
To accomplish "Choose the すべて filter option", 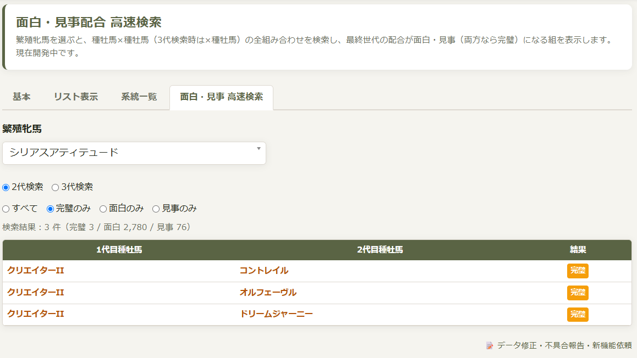I will coord(6,209).
